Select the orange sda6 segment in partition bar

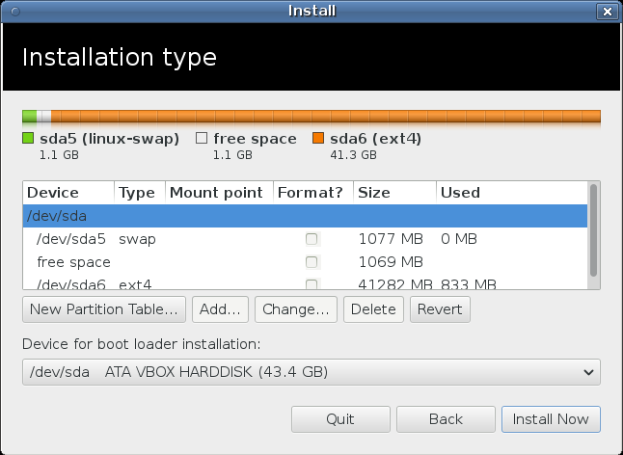click(x=326, y=117)
